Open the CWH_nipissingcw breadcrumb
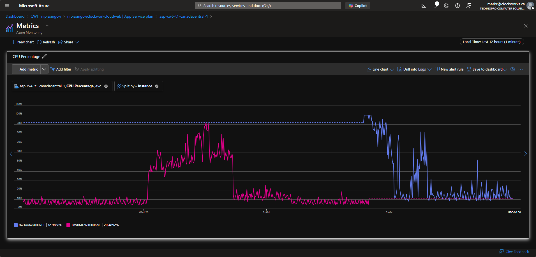 46,16
